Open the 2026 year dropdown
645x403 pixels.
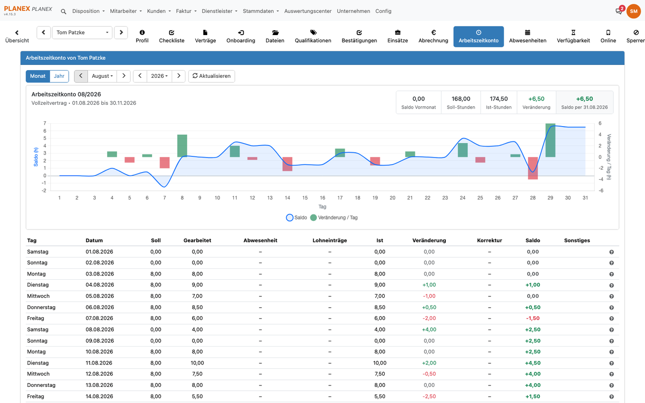pyautogui.click(x=159, y=76)
